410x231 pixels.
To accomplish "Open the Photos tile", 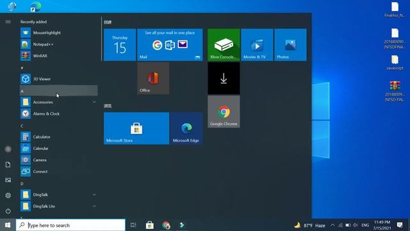I will pos(290,45).
